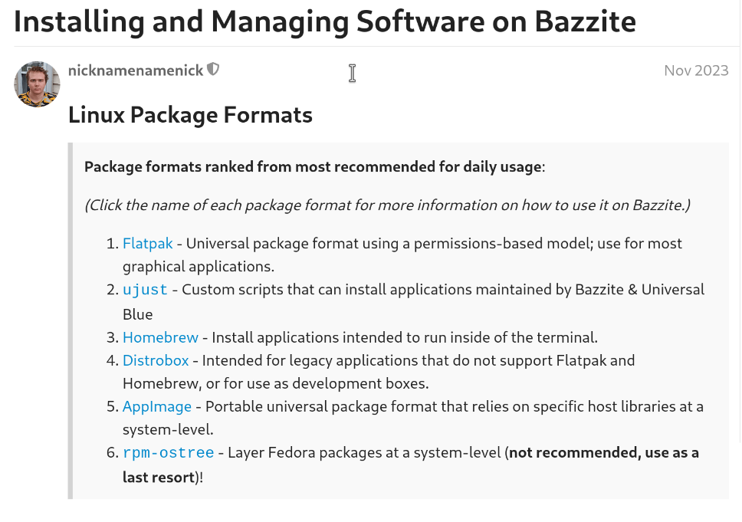
Task: Open the AppImage link
Action: click(x=156, y=406)
